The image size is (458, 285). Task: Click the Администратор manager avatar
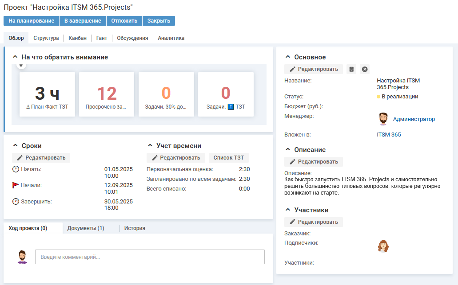[x=383, y=119]
